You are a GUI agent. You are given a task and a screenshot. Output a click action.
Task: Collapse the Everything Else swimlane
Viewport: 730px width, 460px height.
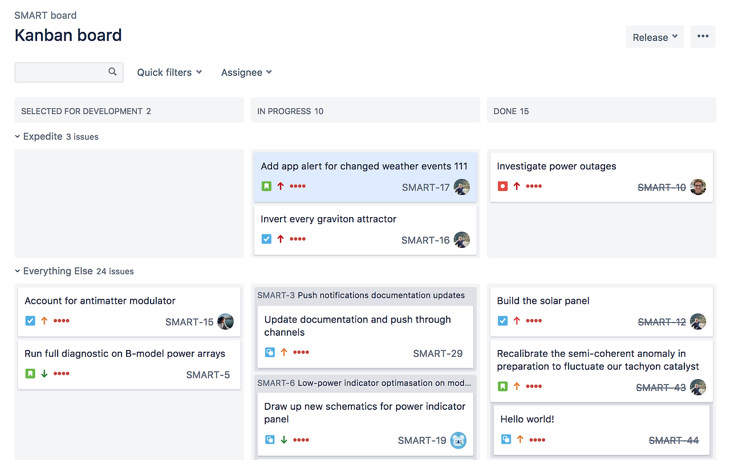17,271
